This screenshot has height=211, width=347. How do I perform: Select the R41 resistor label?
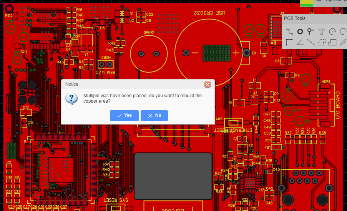(106, 164)
